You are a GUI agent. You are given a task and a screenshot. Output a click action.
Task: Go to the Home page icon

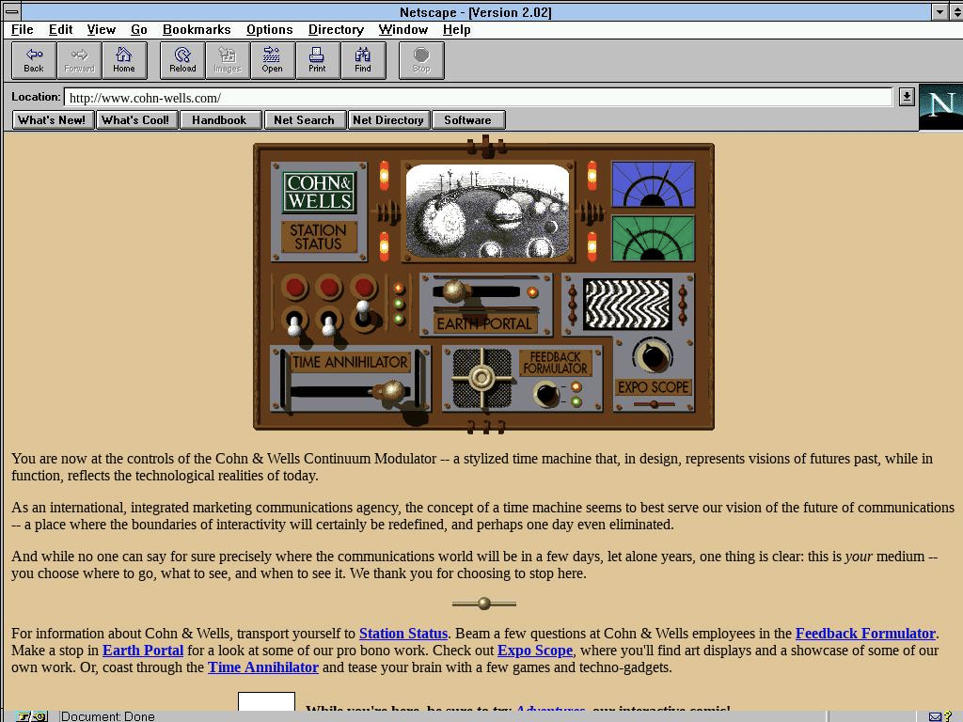(124, 60)
